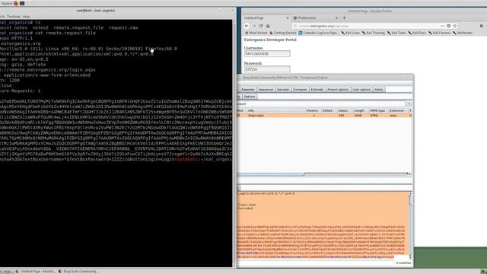Click the Burp request search box at bottom

[315, 263]
